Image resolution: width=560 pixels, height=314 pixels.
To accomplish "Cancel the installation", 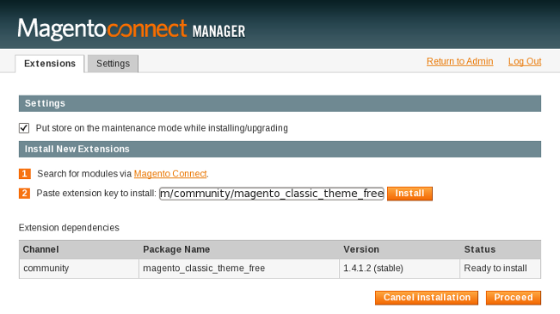I will (427, 298).
